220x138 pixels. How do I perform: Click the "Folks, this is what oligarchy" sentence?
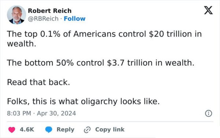(83, 101)
